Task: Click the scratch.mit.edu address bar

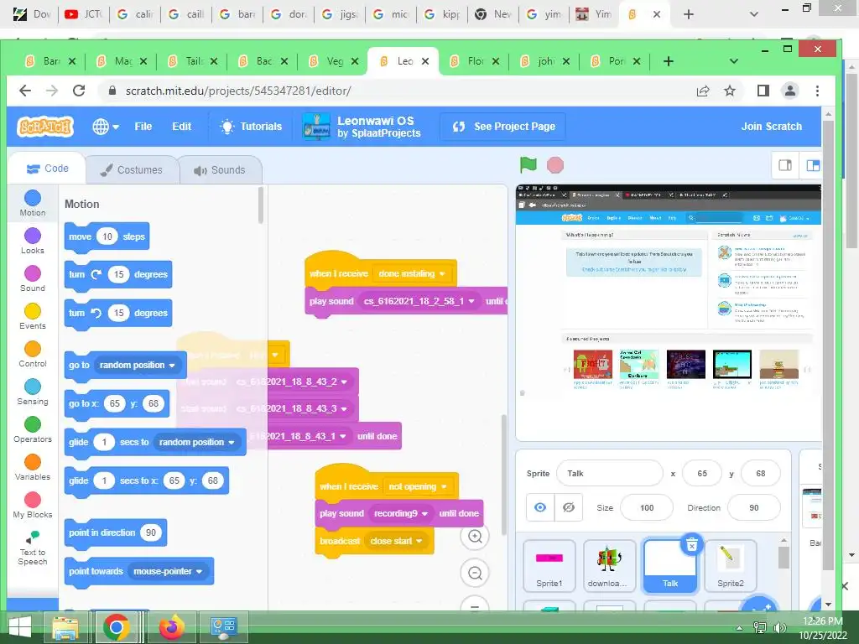Action: point(394,91)
